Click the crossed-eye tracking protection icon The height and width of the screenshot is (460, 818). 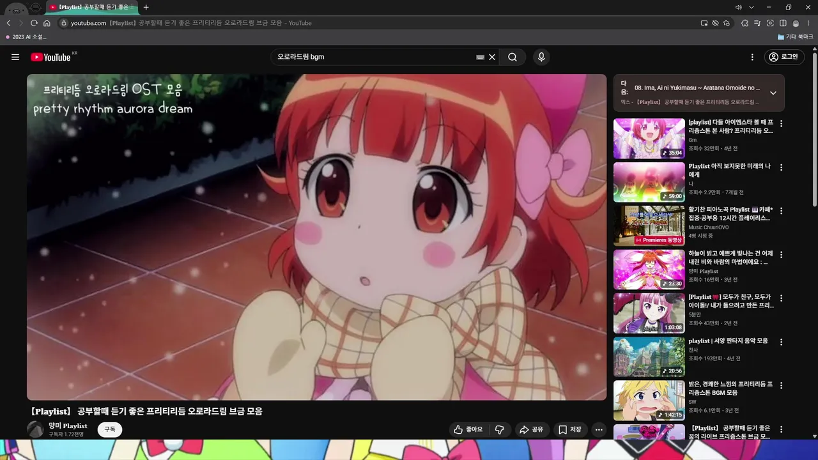(716, 23)
